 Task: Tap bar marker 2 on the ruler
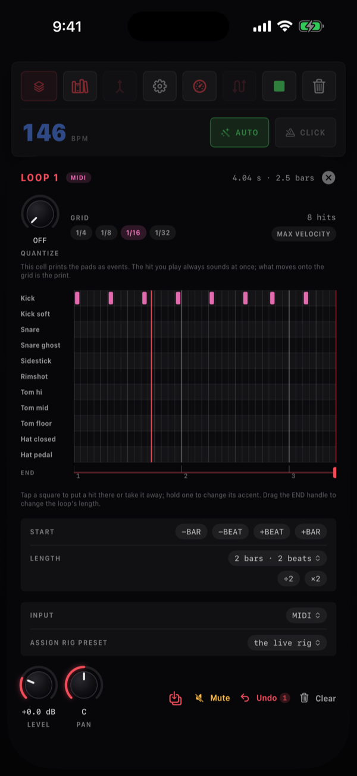click(x=186, y=476)
